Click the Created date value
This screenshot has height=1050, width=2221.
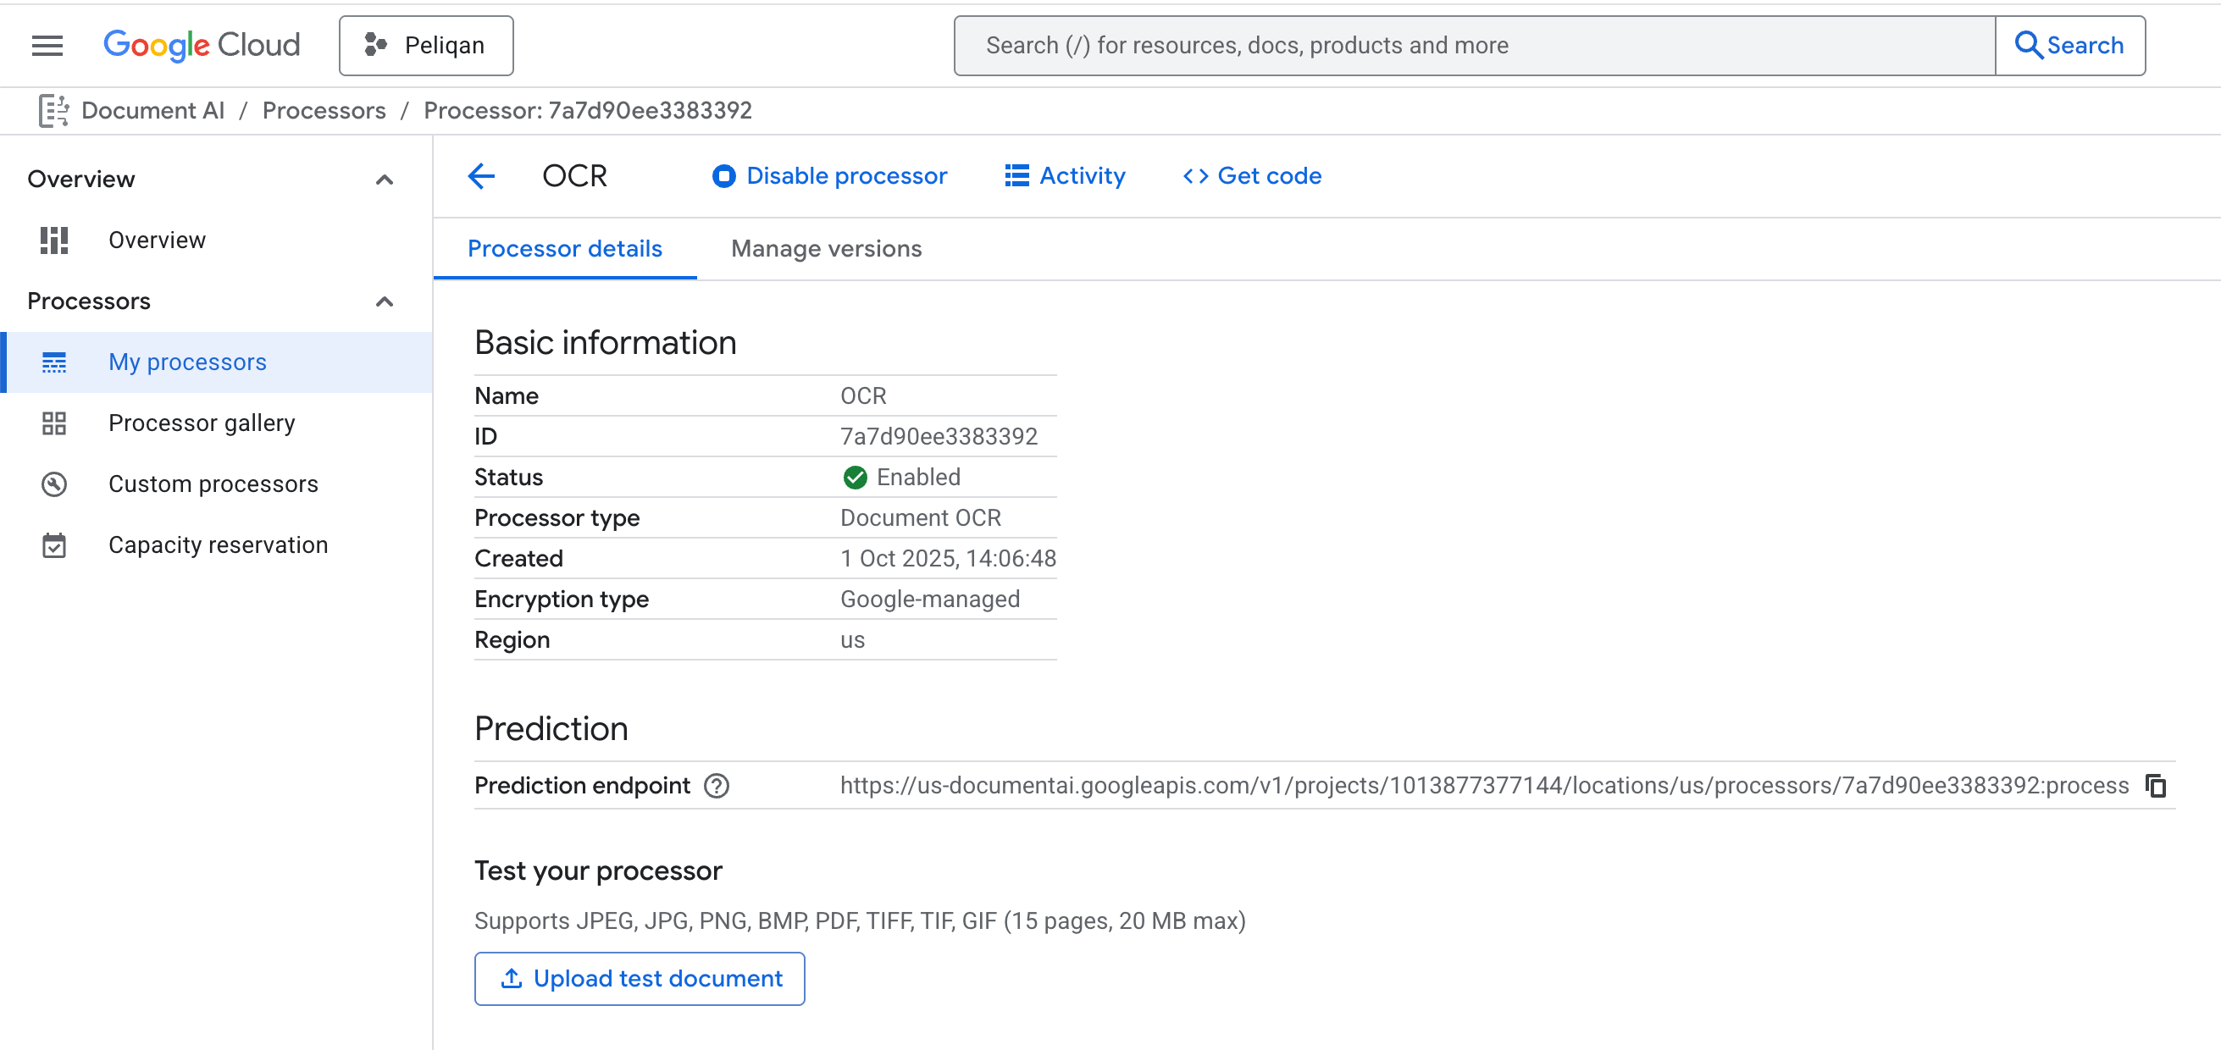click(x=948, y=559)
